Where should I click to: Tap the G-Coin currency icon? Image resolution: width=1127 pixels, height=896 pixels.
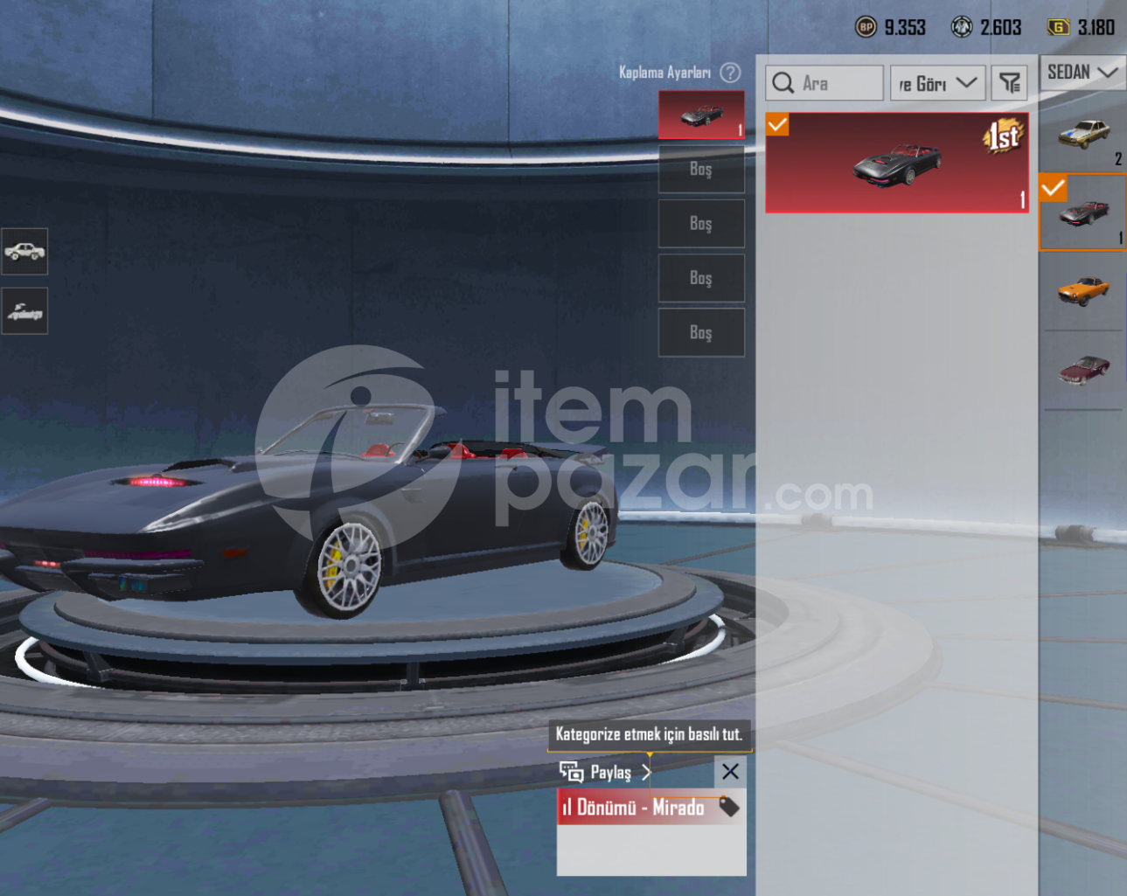pyautogui.click(x=1058, y=27)
